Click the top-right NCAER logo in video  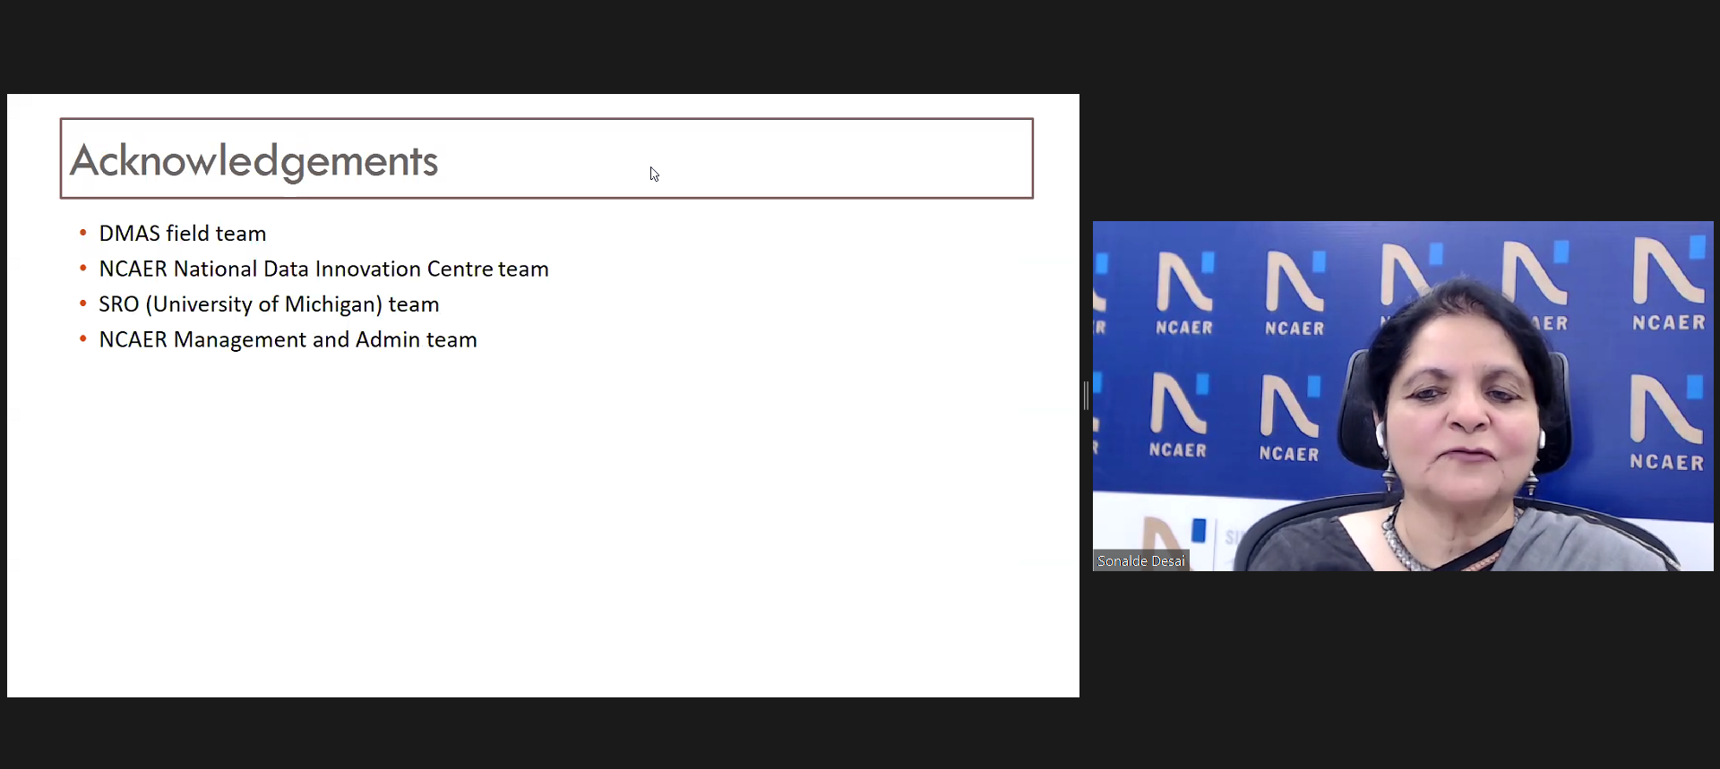coord(1668,284)
